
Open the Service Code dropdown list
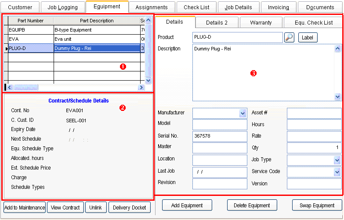[x=337, y=172]
